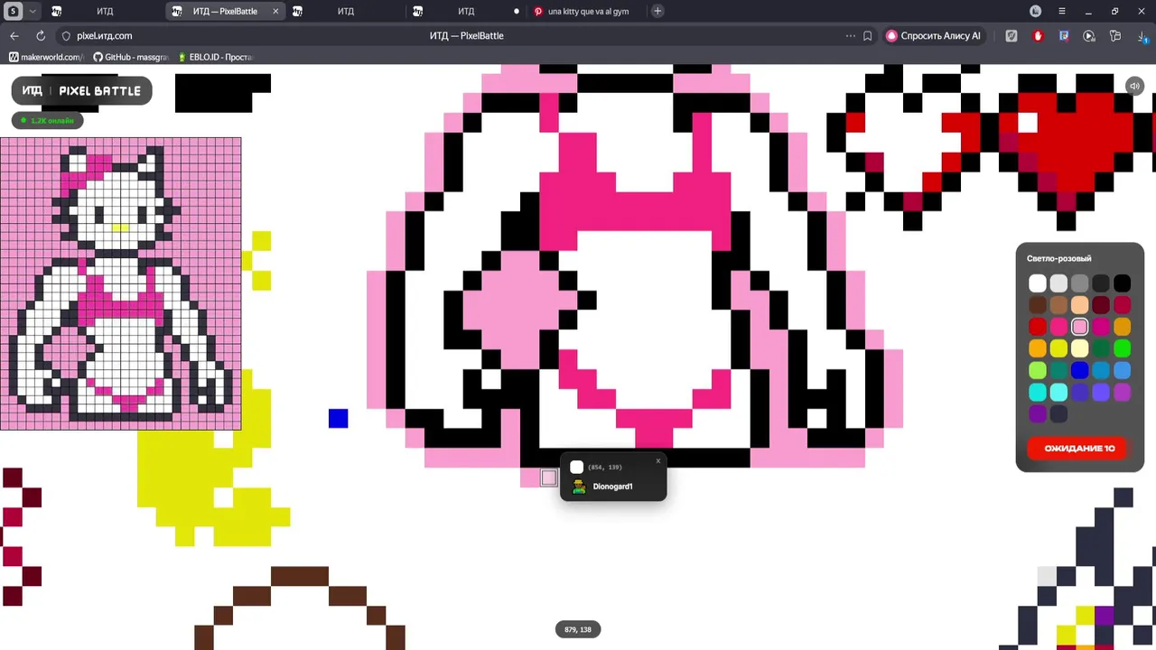The height and width of the screenshot is (650, 1156).
Task: Mute the sound with the speaker icon
Action: pyautogui.click(x=1134, y=86)
